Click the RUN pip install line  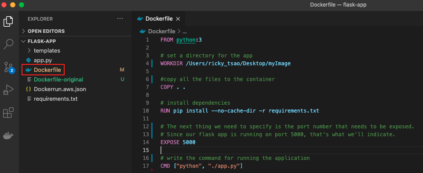tap(240, 111)
